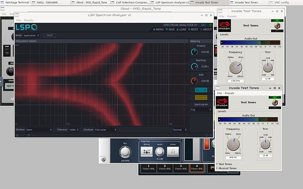Screen dimensions: 303x189
Task: Click the small screw jack in the Calf panel corner
Action: click(x=103, y=159)
